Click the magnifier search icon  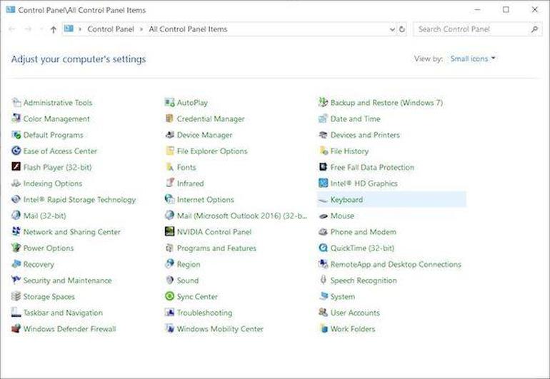click(534, 29)
